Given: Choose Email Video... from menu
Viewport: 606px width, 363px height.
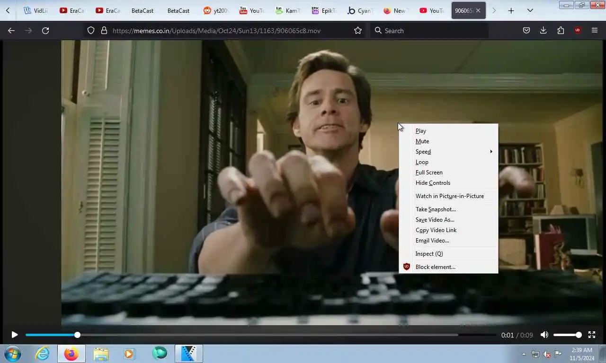Looking at the screenshot, I should point(448,241).
